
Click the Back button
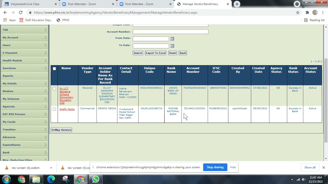click(183, 53)
